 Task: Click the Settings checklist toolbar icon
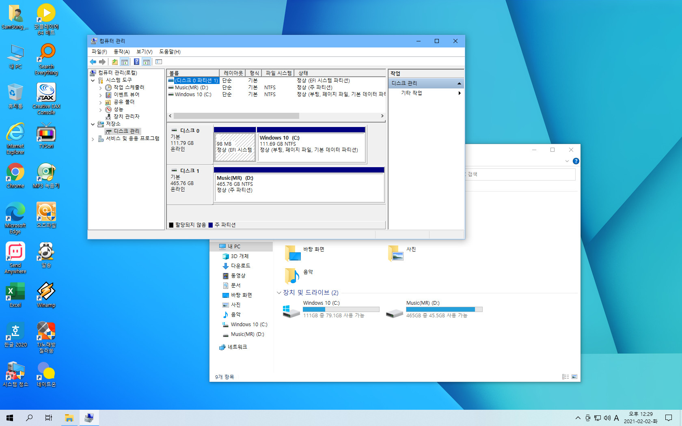[159, 62]
